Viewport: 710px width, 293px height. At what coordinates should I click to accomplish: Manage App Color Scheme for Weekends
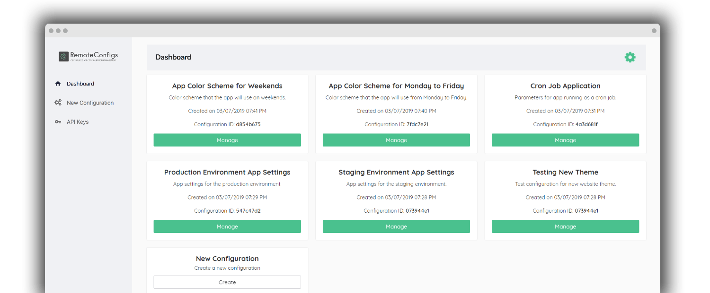click(227, 140)
